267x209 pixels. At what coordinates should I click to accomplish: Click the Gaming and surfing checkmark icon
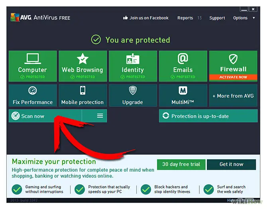pyautogui.click(x=17, y=189)
